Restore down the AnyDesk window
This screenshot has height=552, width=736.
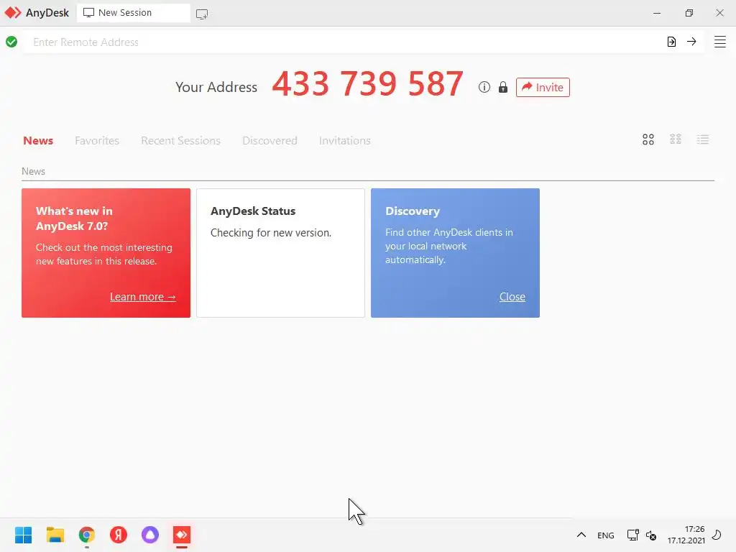pyautogui.click(x=689, y=13)
